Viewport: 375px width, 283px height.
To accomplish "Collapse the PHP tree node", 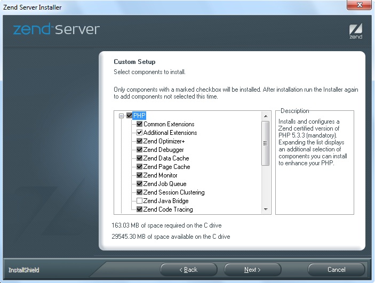I will point(121,116).
